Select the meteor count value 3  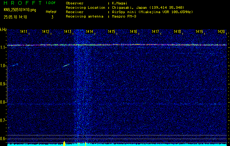(52, 17)
